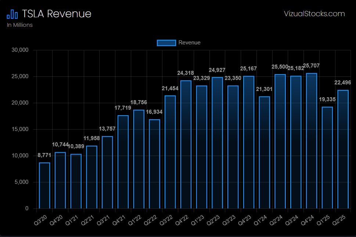Viewport: 356px width, 237px height.
Task: Select the Q2'25 bar labeled 22,496
Action: [343, 149]
